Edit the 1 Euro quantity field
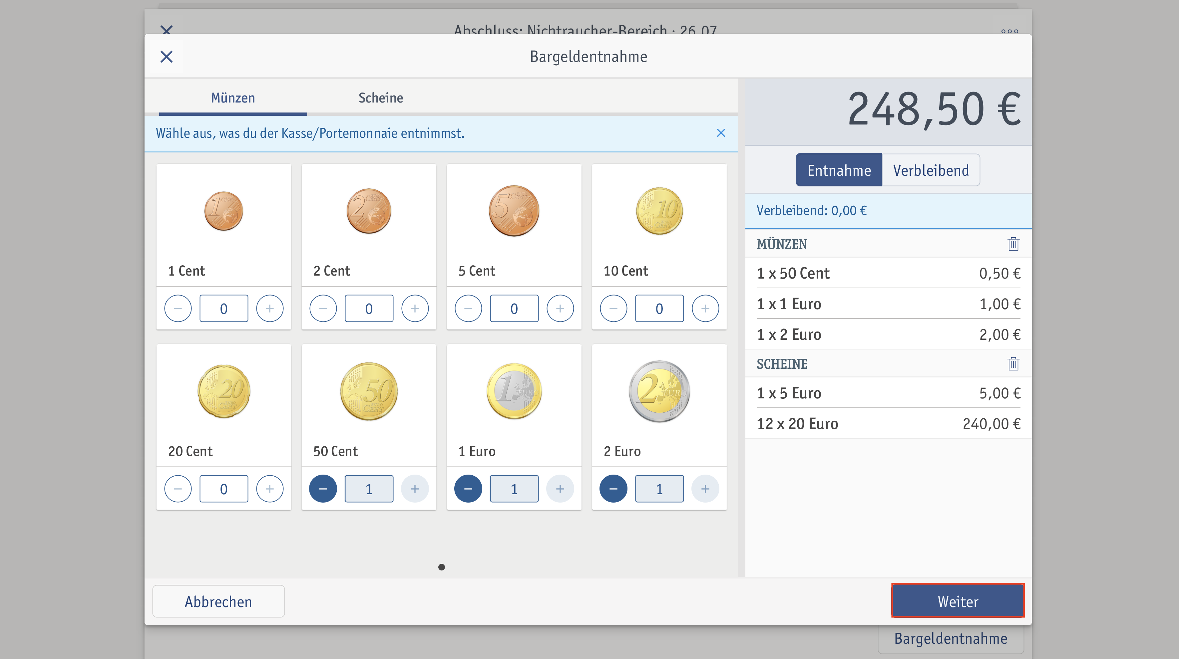Viewport: 1179px width, 659px height. pos(514,489)
